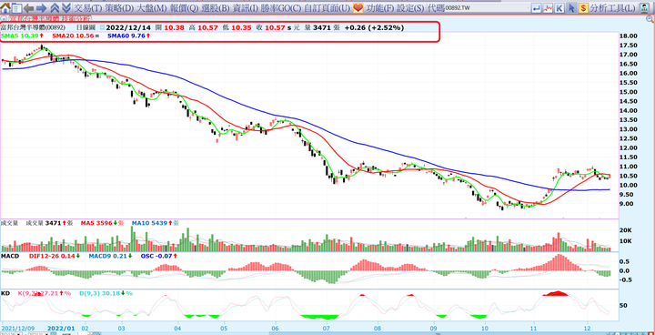This screenshot has height=335, width=655.
Task: Navigate forward with the blue right arrow
Action: click(x=41, y=7)
